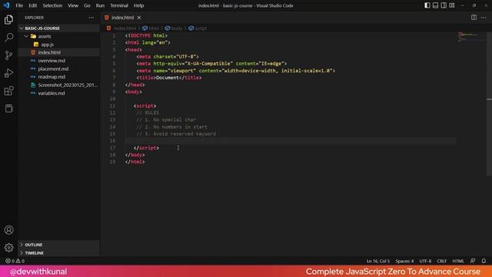The image size is (492, 277).
Task: Change end of line CRLF setting
Action: point(441,261)
